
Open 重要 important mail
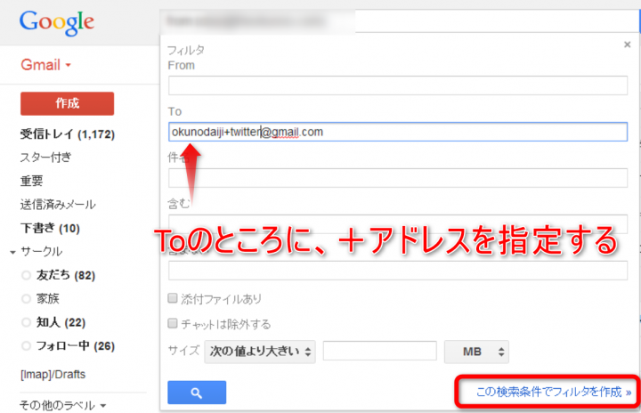[x=31, y=181]
